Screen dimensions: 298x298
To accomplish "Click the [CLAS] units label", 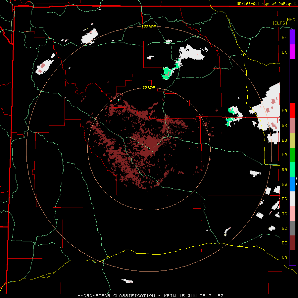I will coord(280,23).
